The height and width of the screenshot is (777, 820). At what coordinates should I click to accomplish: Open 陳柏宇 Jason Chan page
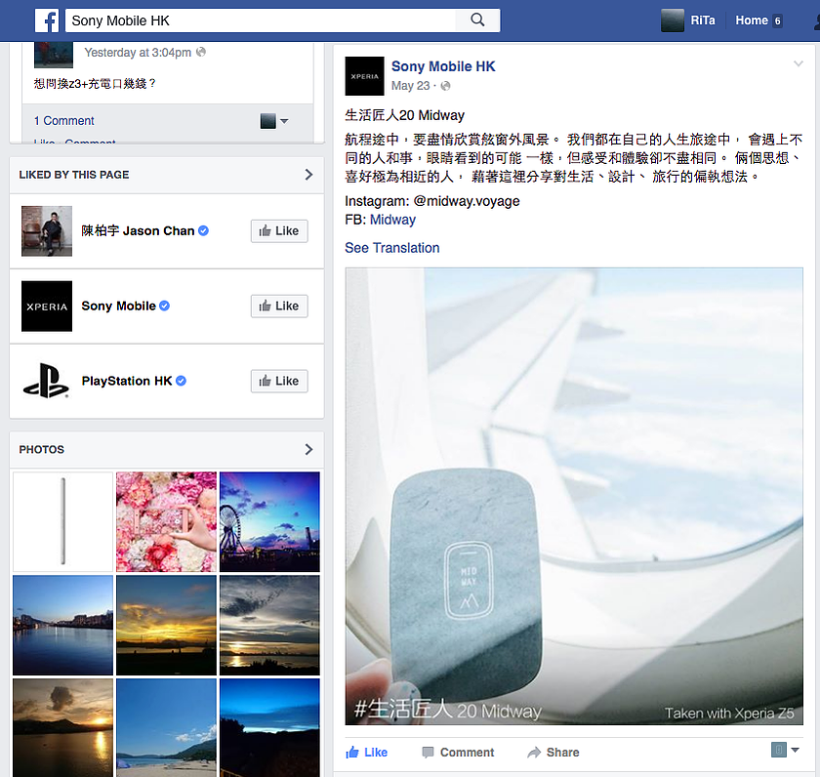tap(138, 230)
